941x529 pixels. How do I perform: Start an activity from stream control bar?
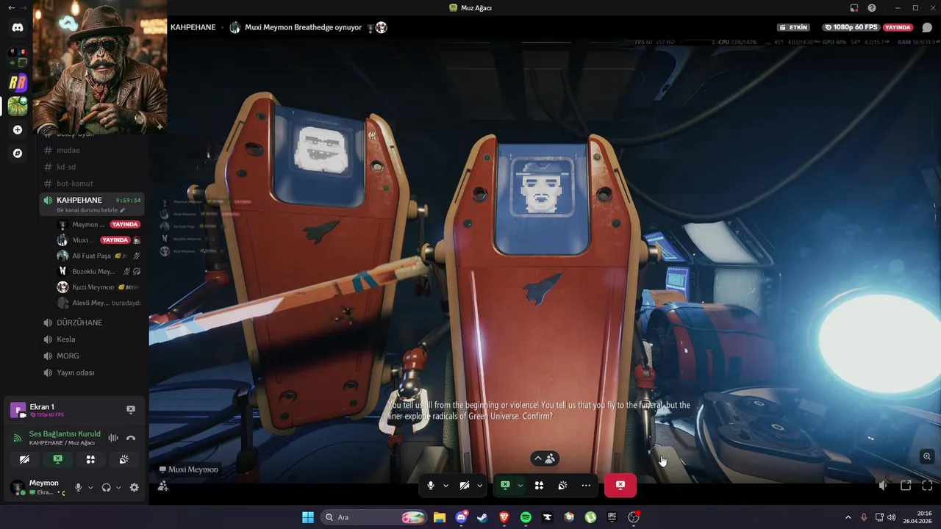click(x=539, y=486)
